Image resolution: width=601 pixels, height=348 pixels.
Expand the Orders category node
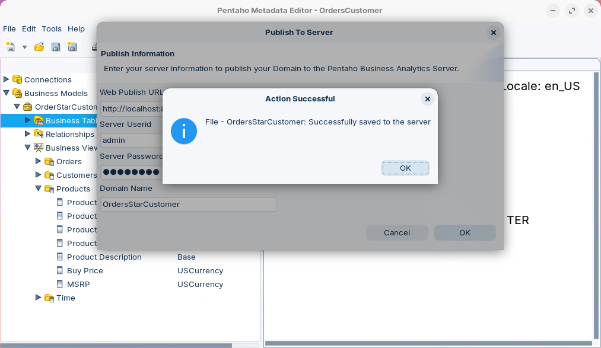click(39, 161)
